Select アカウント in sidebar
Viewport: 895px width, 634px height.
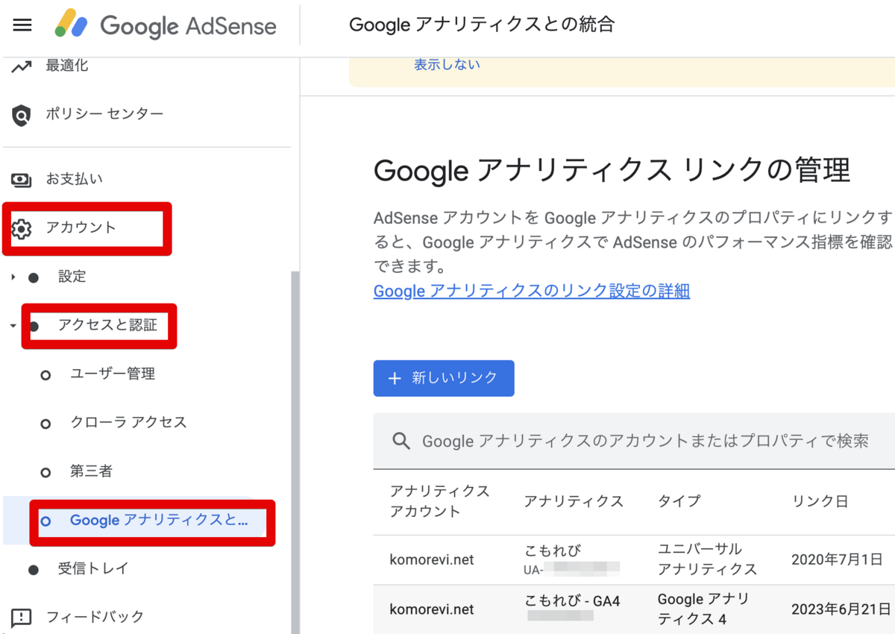pyautogui.click(x=81, y=227)
